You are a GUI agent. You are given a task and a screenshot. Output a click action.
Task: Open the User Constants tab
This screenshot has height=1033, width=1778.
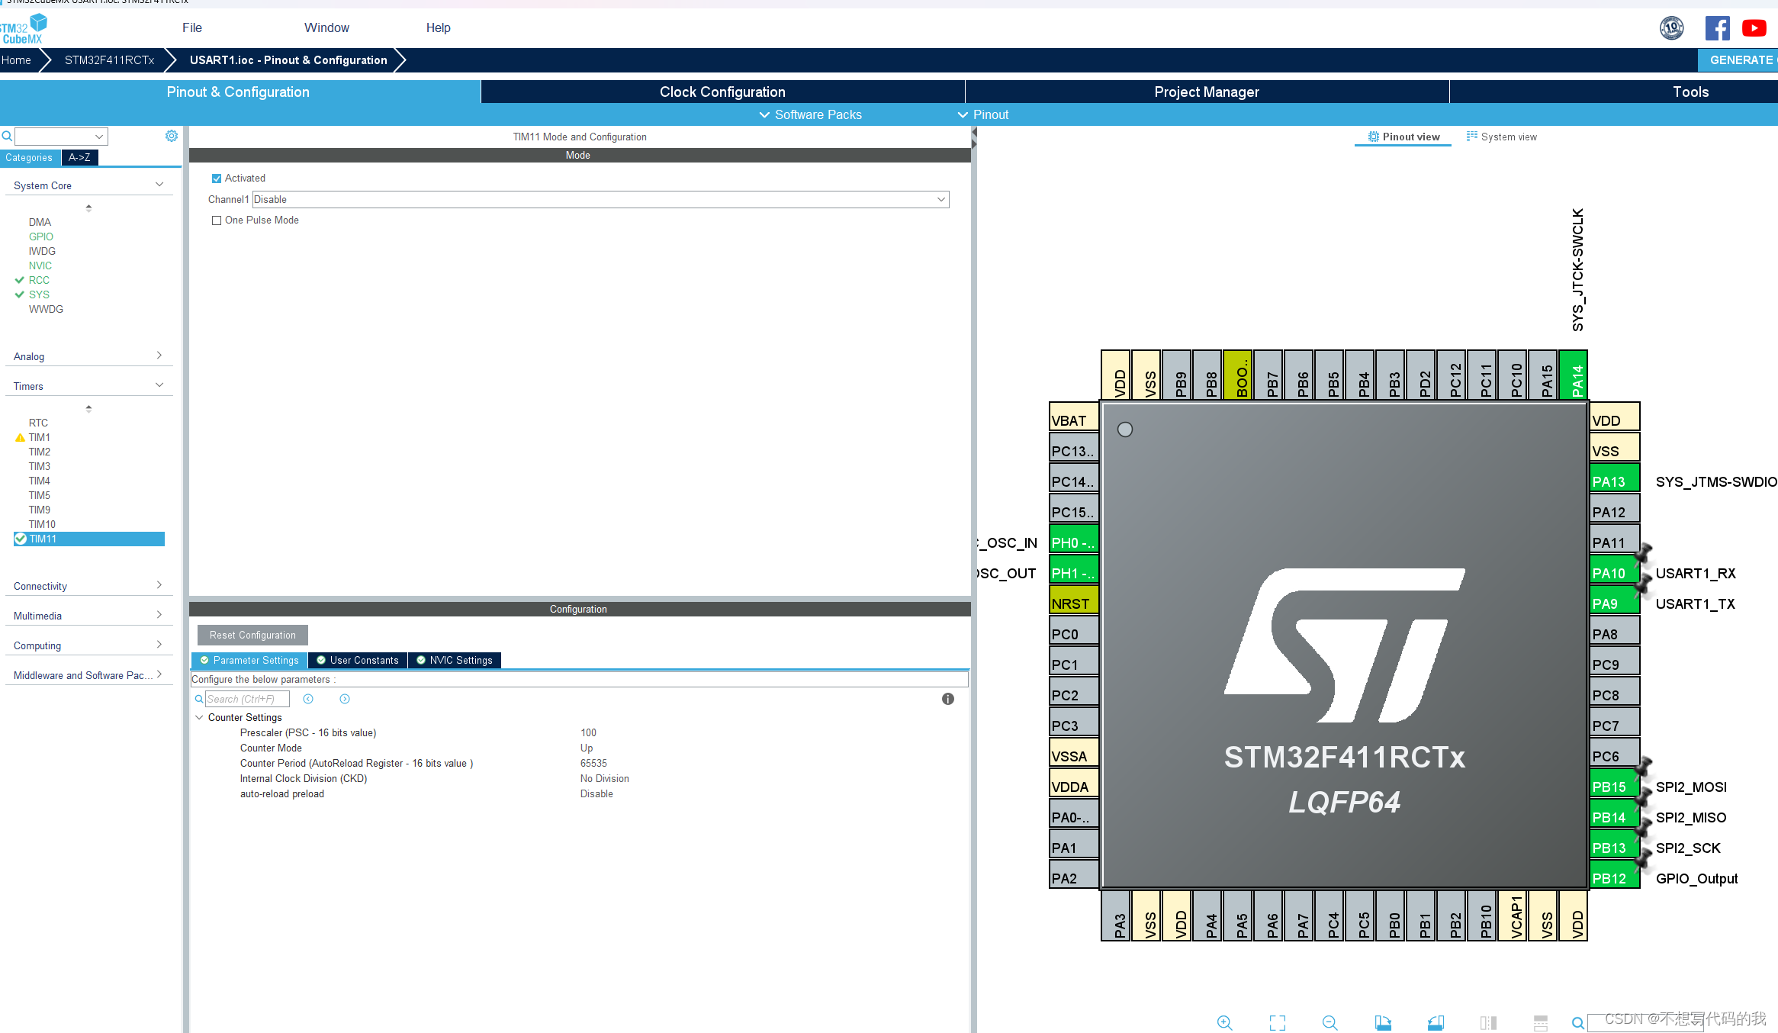click(358, 661)
